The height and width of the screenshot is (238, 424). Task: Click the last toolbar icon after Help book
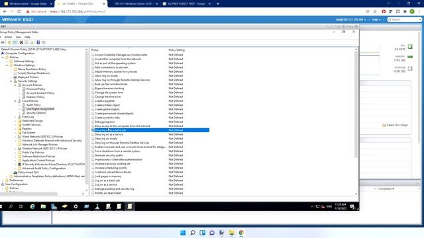point(44,42)
